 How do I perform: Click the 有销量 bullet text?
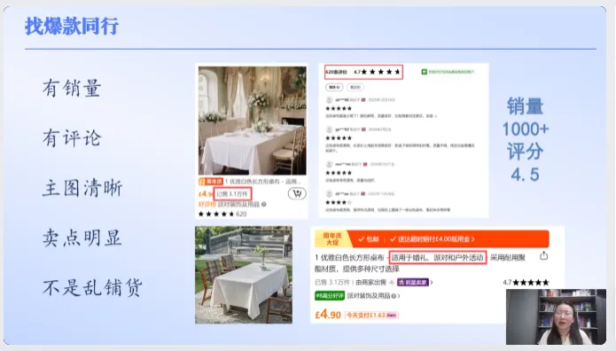(72, 88)
